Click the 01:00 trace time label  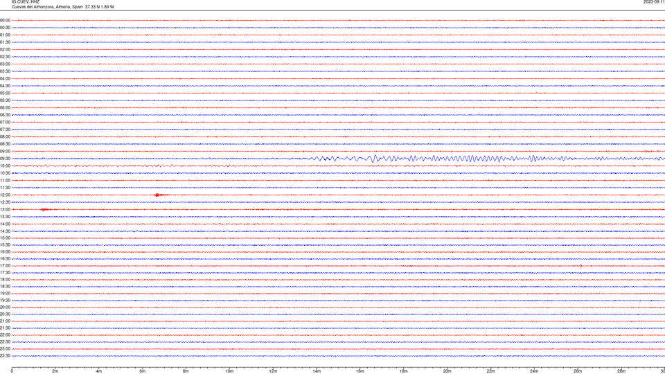click(5, 35)
